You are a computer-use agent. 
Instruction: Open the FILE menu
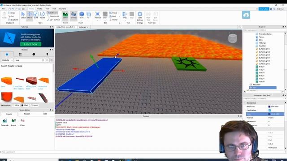point(4,9)
